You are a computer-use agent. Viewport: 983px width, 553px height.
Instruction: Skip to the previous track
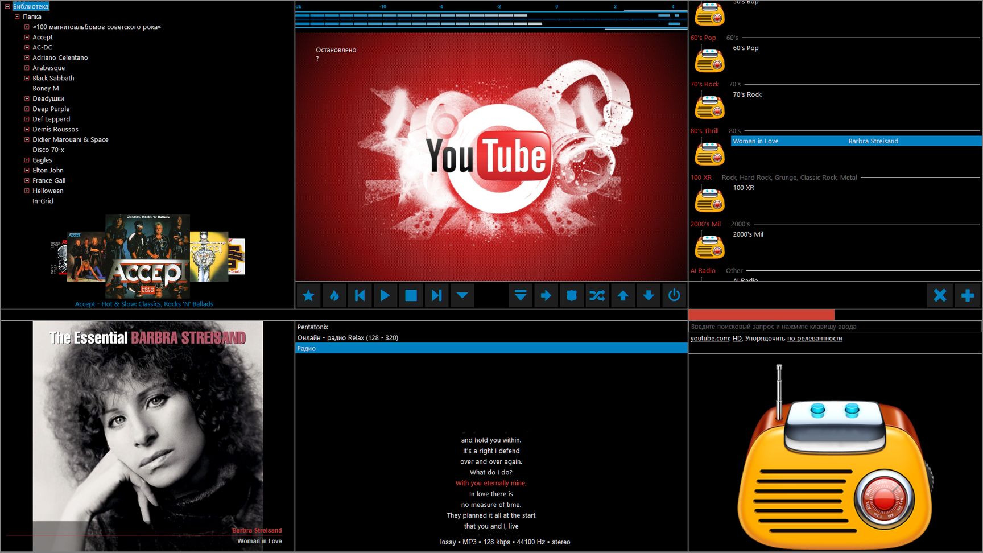360,295
